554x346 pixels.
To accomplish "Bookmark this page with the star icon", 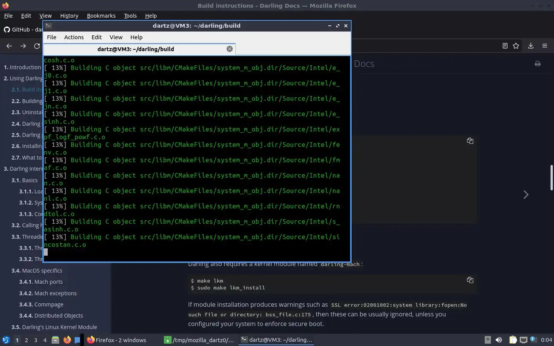I will (516, 46).
